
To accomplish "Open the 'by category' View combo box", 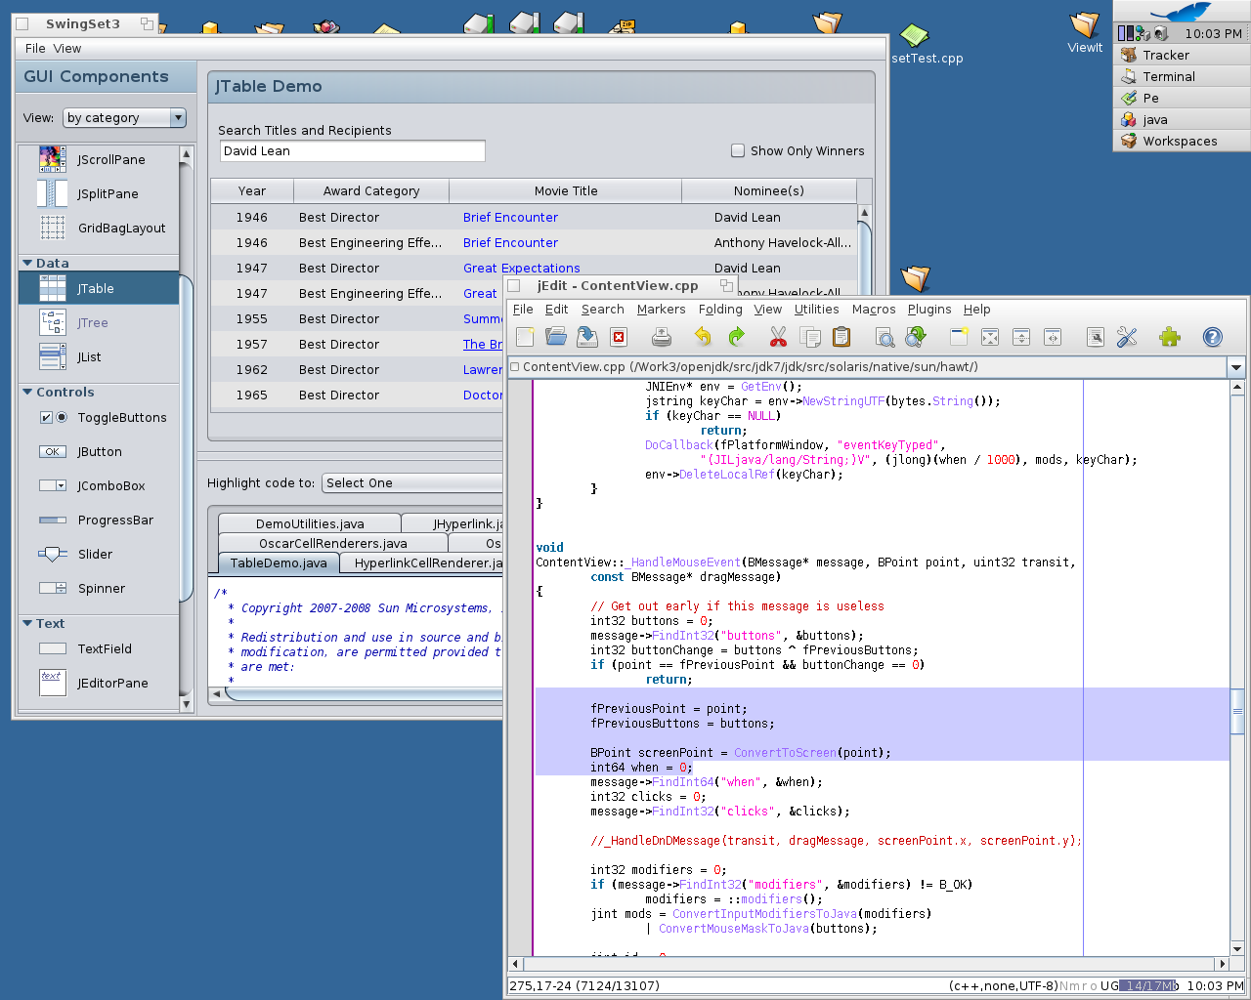I will pos(124,117).
